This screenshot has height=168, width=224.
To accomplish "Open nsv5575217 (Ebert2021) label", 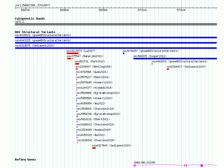I will pyautogui.click(x=93, y=77).
